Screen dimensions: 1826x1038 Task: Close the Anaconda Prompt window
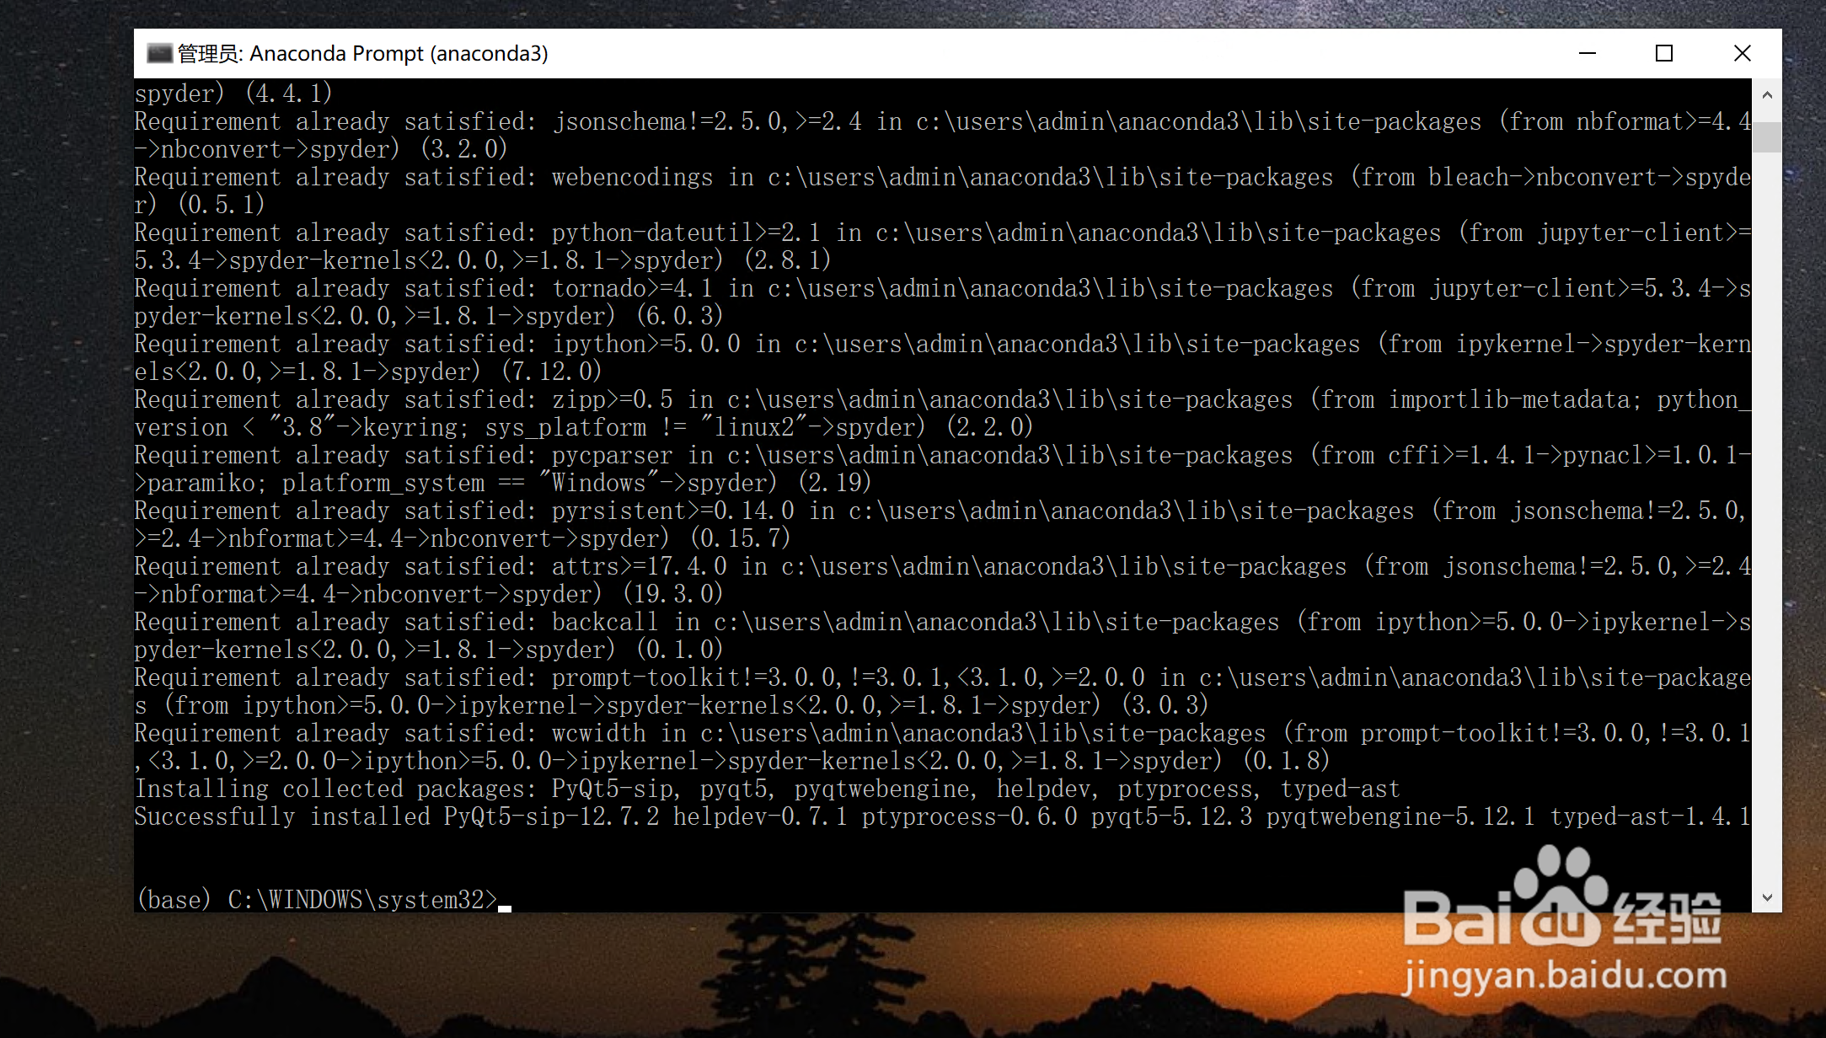[1742, 54]
